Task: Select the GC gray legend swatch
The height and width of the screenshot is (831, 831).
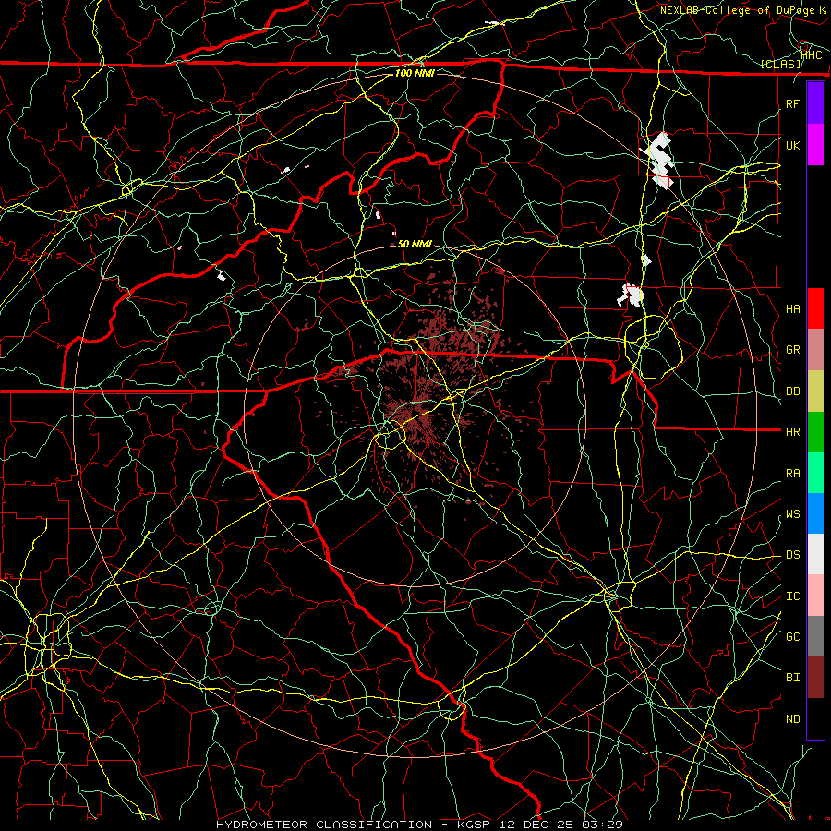Action: (815, 636)
